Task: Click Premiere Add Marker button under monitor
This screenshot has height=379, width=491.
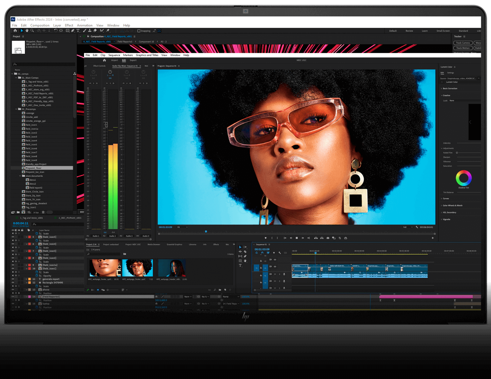Action: 266,238
